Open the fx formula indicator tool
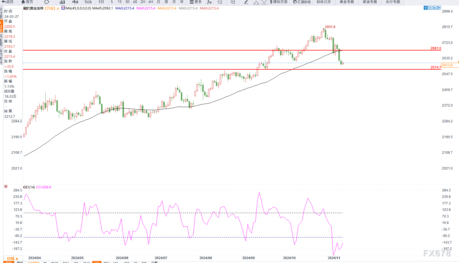This screenshot has height=263, width=459. coord(209,2)
